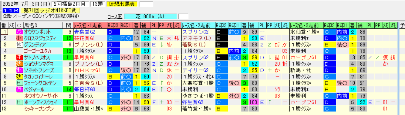Select the 小 badge next to クロスマジェスティ
Viewport: 405px width, 115px height.
[x=19, y=38]
